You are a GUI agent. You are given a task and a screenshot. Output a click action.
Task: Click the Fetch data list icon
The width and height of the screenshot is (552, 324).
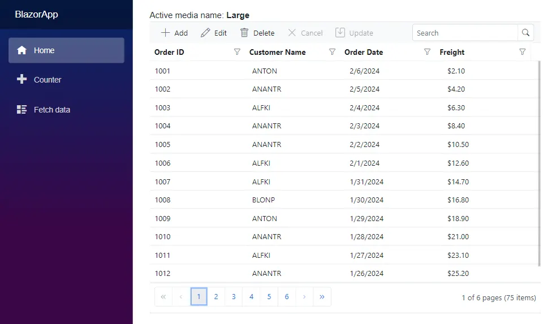click(22, 109)
